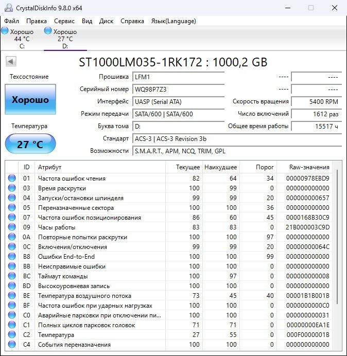Click the Буква тома field showing D:

[x=178, y=126]
